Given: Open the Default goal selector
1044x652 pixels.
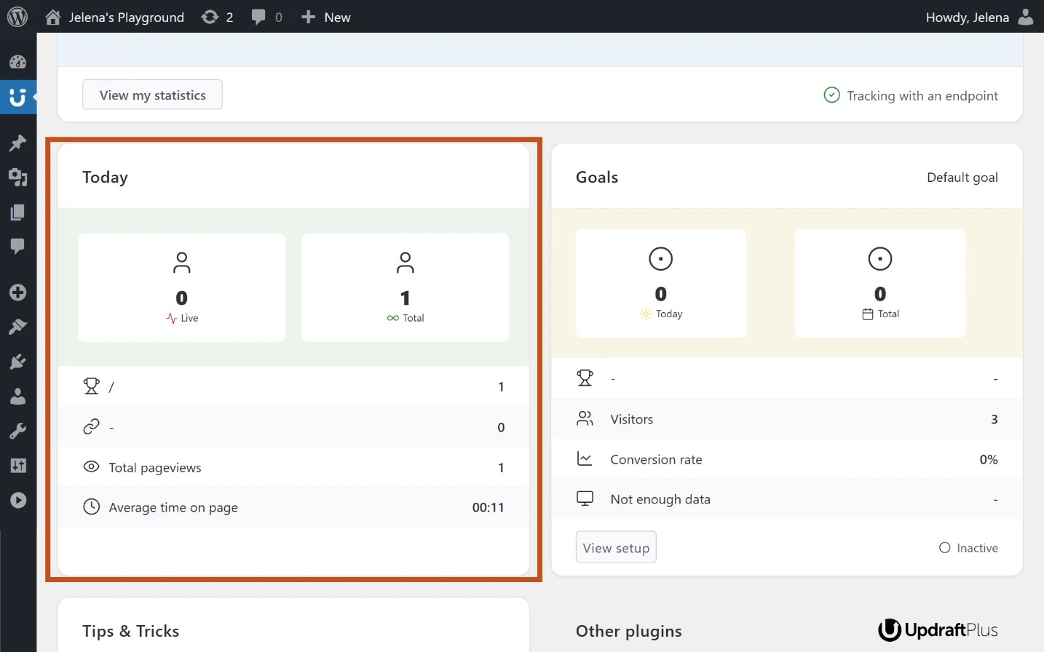Looking at the screenshot, I should pos(962,177).
